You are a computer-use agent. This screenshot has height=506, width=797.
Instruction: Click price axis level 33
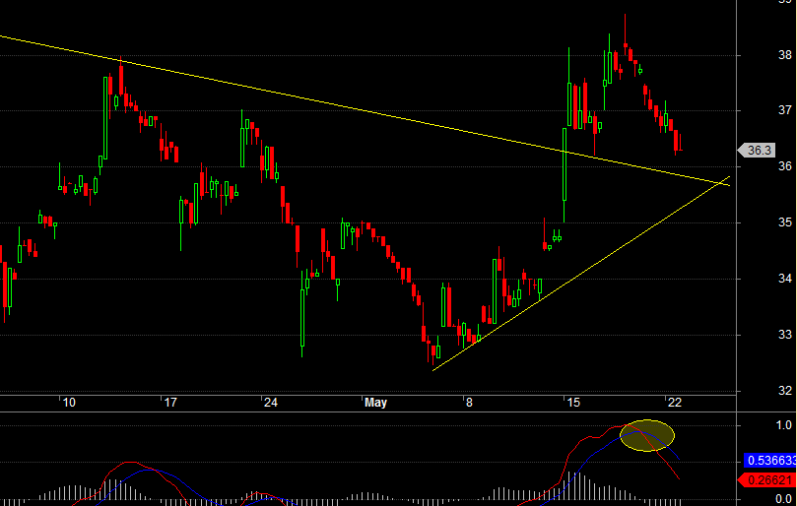[785, 335]
